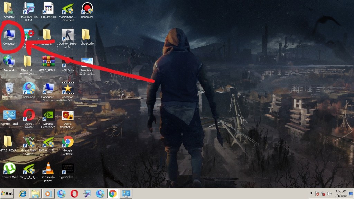Click the VideoPad Video Editor icon
The width and height of the screenshot is (354, 199).
click(x=67, y=89)
